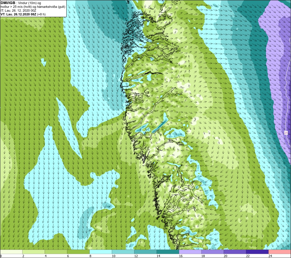Image resolution: width=291 pixels, height=258 pixels.
Task: Click the legend value '0'
Action: tap(1, 256)
